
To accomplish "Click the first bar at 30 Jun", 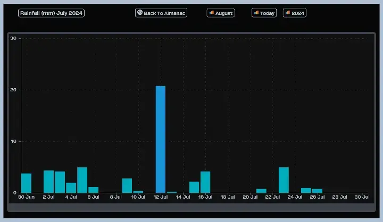I will (x=26, y=183).
